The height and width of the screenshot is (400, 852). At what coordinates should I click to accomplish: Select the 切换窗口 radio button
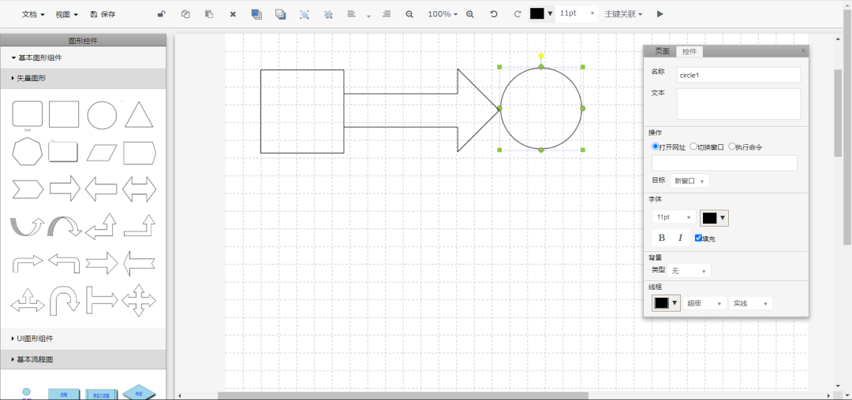point(693,146)
